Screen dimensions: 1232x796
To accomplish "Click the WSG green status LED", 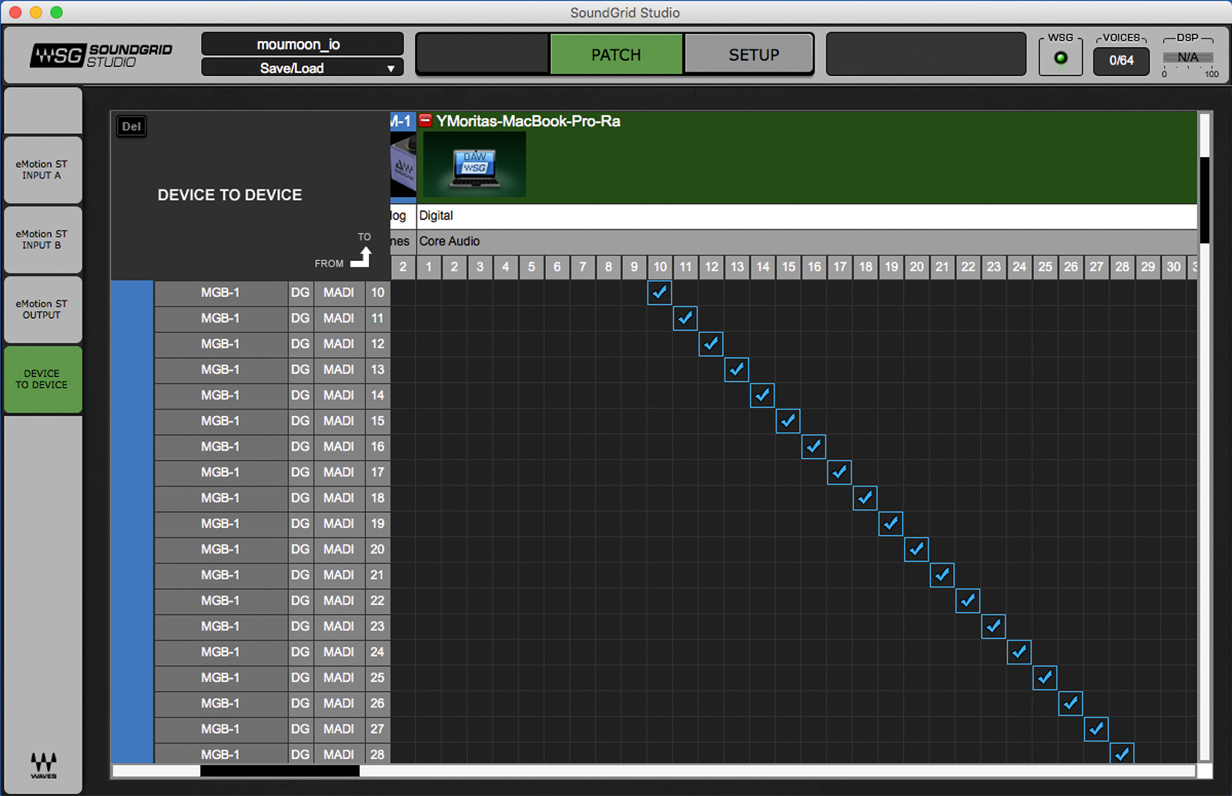I will pos(1060,59).
